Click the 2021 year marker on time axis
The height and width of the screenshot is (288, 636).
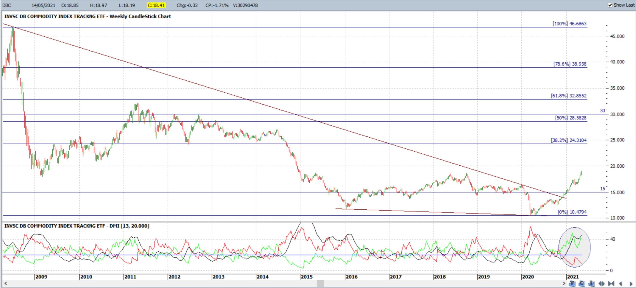[x=573, y=277]
